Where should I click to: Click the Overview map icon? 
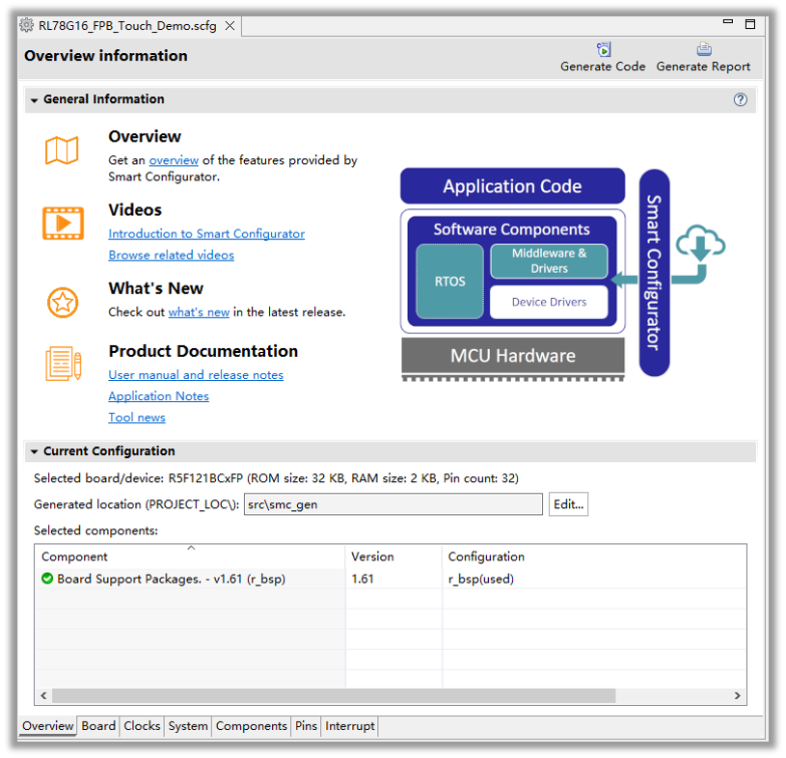(62, 150)
